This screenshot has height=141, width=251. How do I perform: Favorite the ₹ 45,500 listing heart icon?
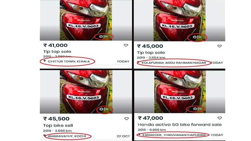pyautogui.click(x=127, y=119)
